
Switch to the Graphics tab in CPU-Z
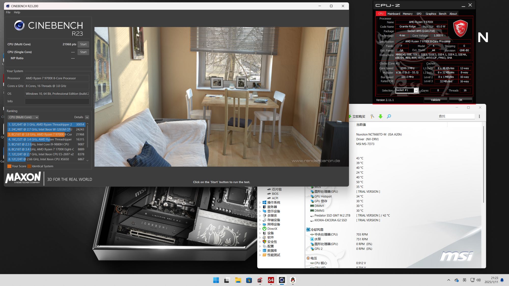(x=431, y=14)
